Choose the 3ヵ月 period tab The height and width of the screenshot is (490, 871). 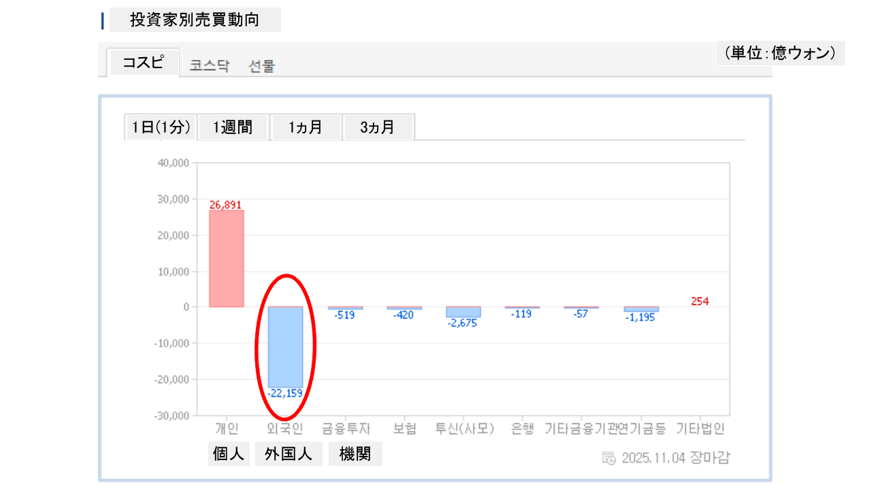click(378, 127)
